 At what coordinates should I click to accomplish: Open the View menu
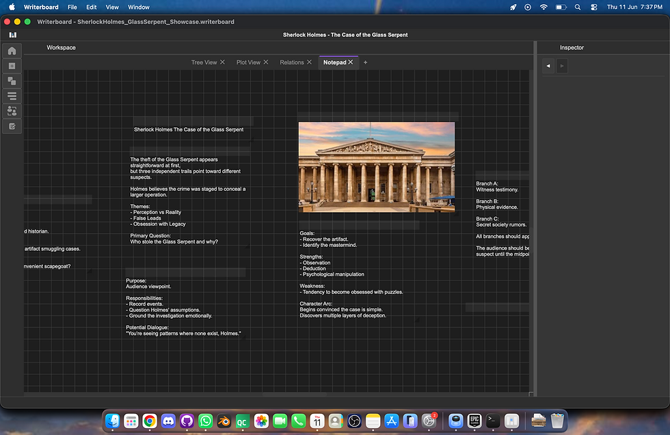click(x=112, y=7)
